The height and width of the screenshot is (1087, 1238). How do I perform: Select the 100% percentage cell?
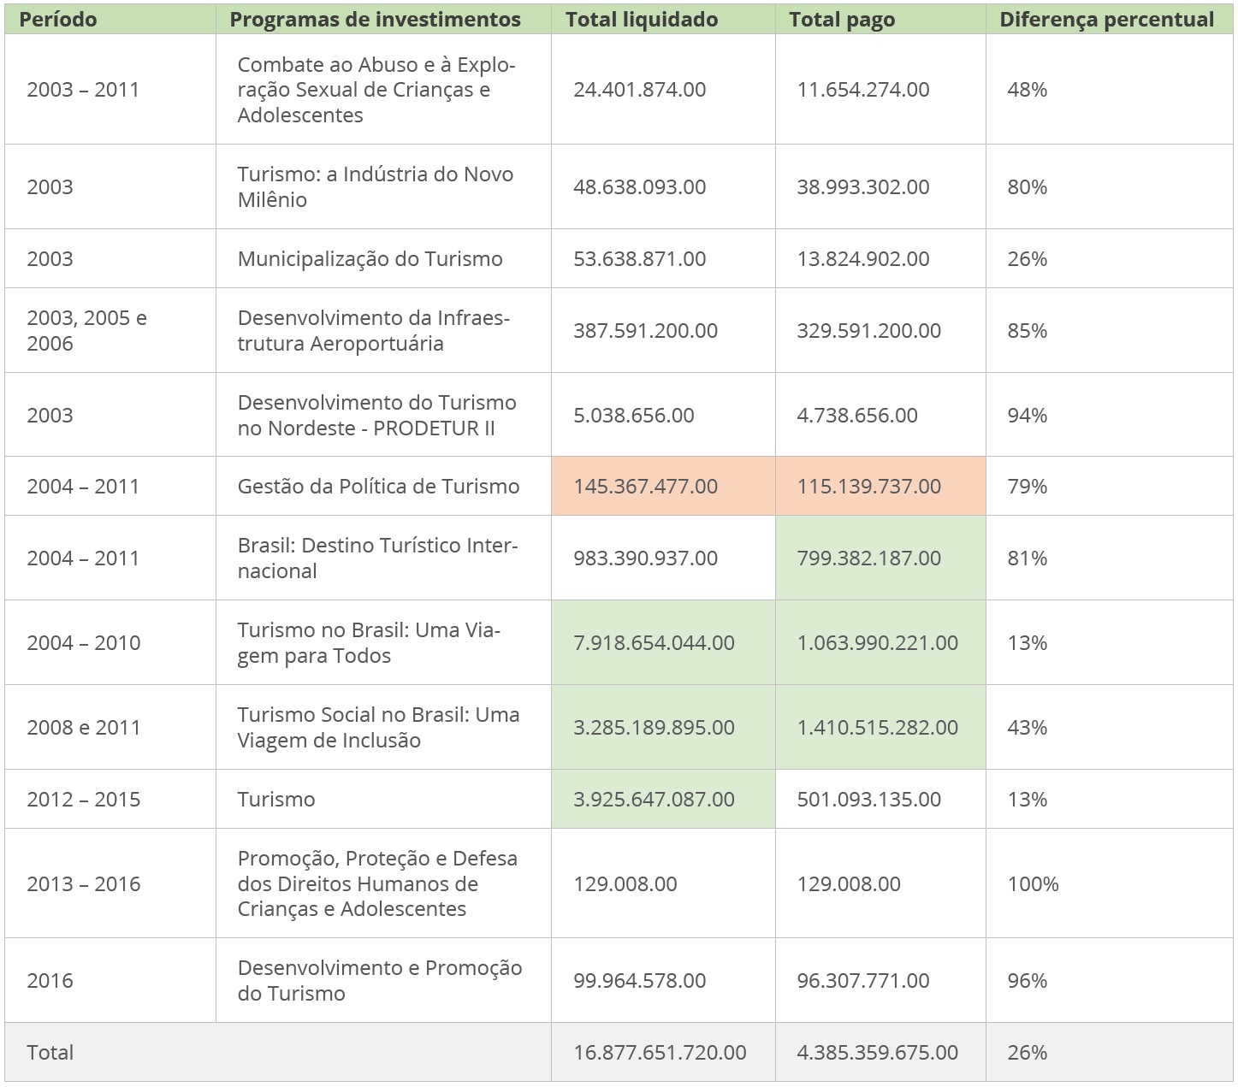tap(1033, 884)
